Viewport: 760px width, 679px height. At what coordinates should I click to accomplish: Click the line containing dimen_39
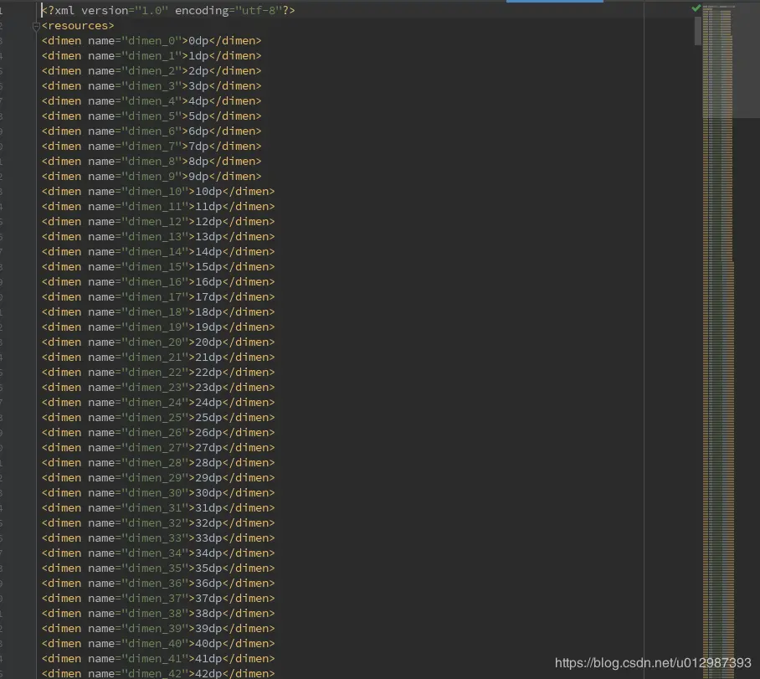point(158,628)
